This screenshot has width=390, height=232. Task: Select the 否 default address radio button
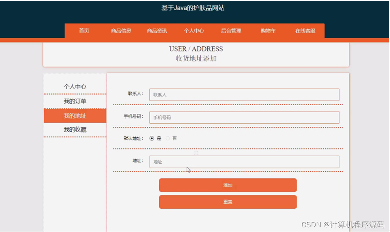click(x=168, y=138)
